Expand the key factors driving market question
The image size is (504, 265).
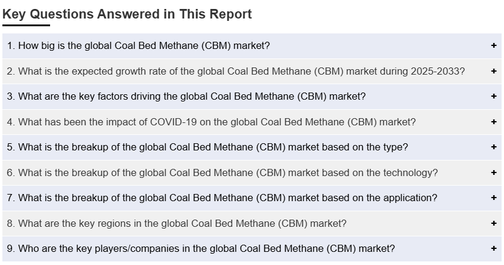point(186,96)
